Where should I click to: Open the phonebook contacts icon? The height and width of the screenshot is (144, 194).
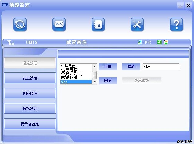pos(98,24)
